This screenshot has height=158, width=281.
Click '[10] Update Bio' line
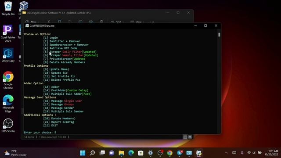pos(55,73)
